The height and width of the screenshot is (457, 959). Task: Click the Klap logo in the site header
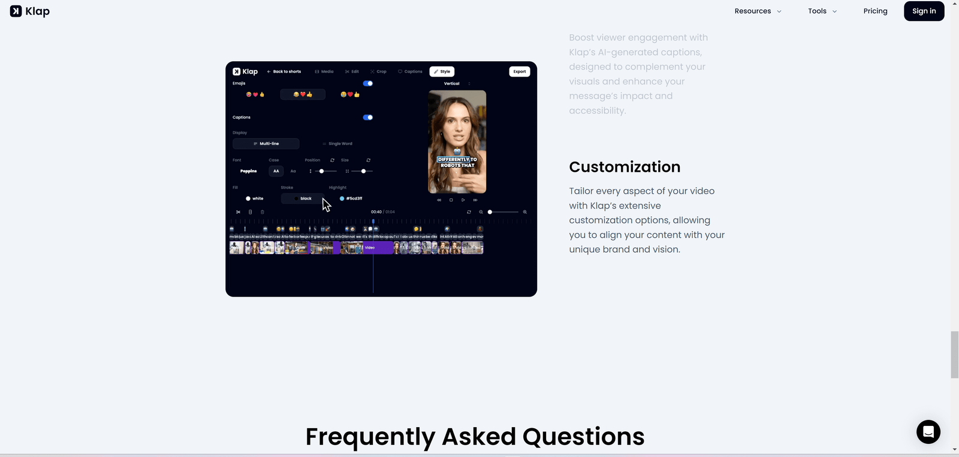30,11
